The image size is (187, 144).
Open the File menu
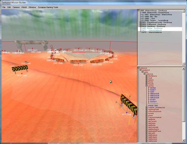(x=4, y=7)
